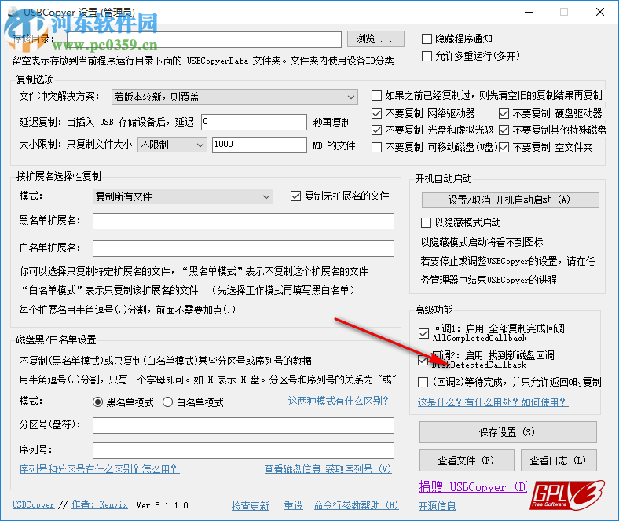Open 作者: Kenvix author link
The image size is (619, 521).
[x=100, y=505]
